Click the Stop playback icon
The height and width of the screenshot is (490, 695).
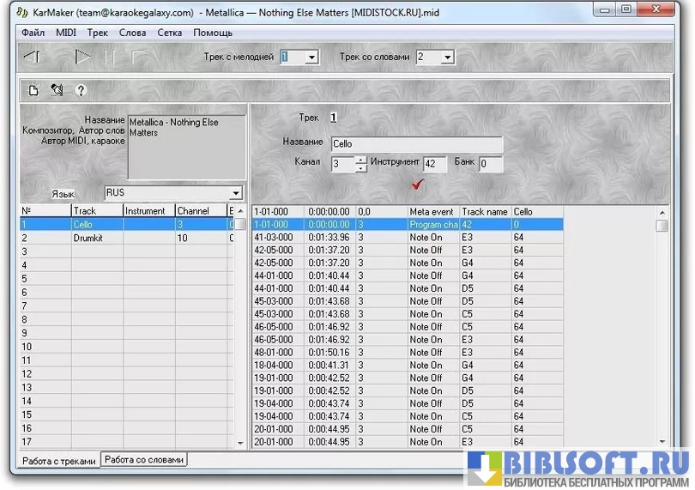click(138, 57)
